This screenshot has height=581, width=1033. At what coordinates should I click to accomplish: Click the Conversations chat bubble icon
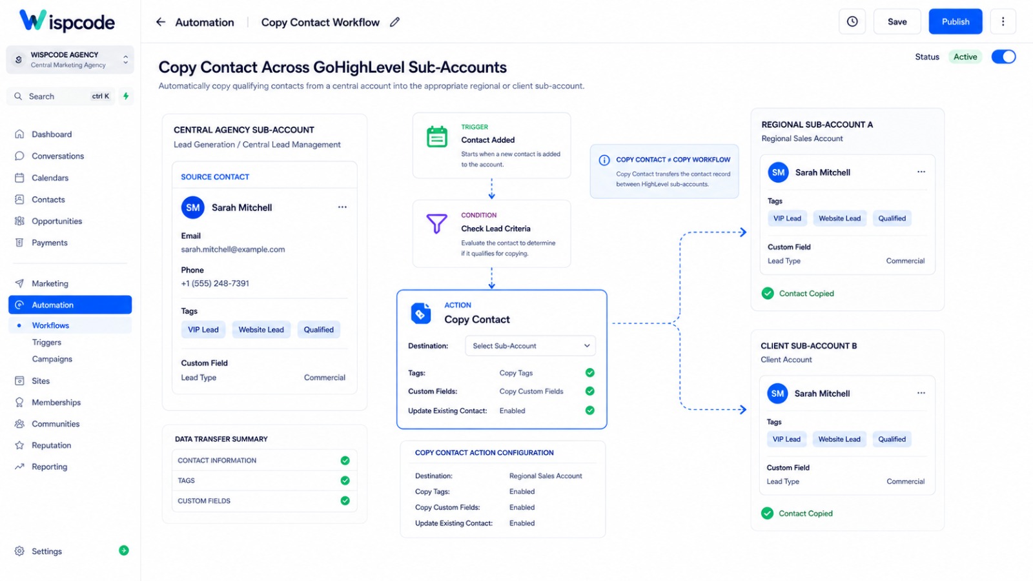(19, 156)
